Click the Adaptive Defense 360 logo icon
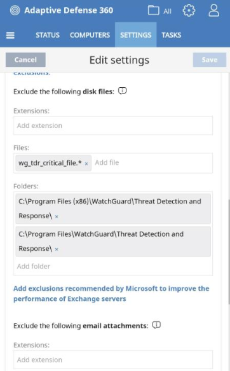Viewport: 230px width, 371px height. pyautogui.click(x=15, y=10)
